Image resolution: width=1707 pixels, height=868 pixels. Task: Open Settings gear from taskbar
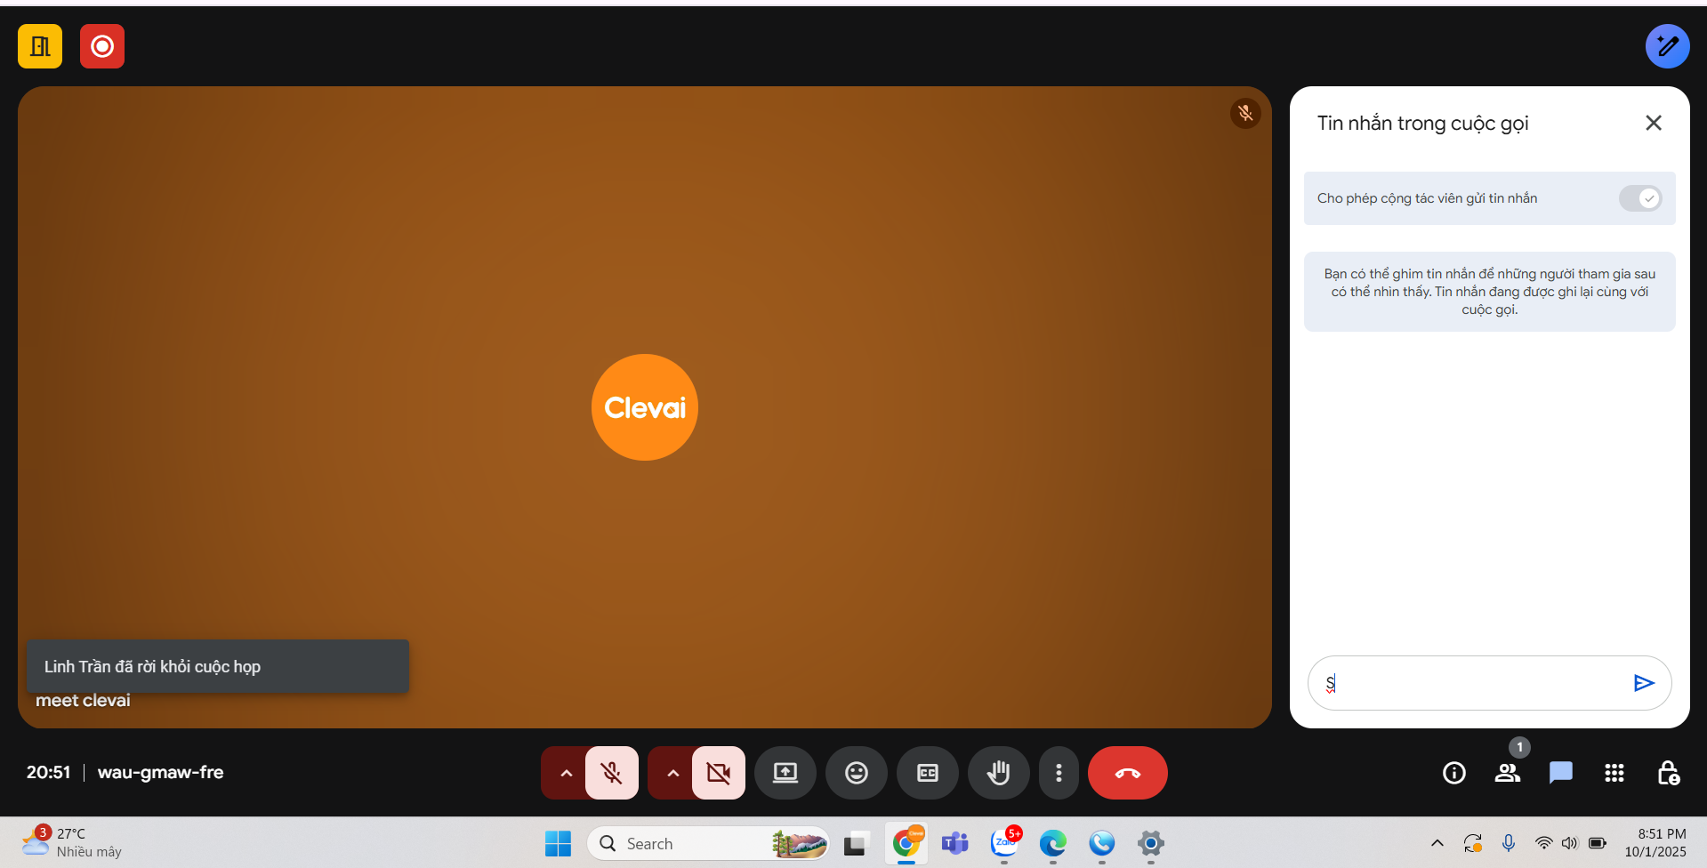point(1151,843)
